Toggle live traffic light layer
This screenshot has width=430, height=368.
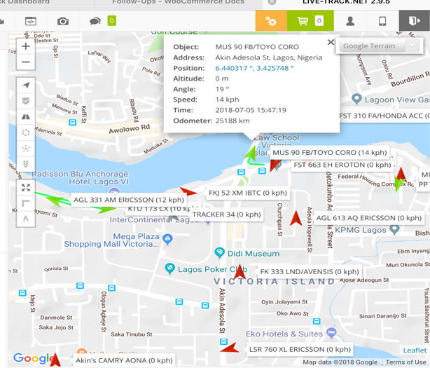click(26, 165)
